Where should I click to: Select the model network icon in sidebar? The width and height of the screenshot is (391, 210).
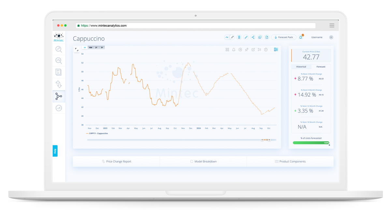tap(59, 96)
